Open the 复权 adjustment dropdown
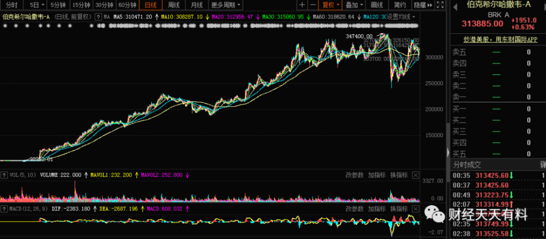This screenshot has height=239, width=546. click(x=330, y=5)
